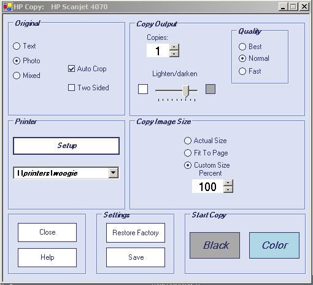This screenshot has height=285, width=313.
Task: Click the Lighten/darken slider thumb
Action: pos(186,92)
